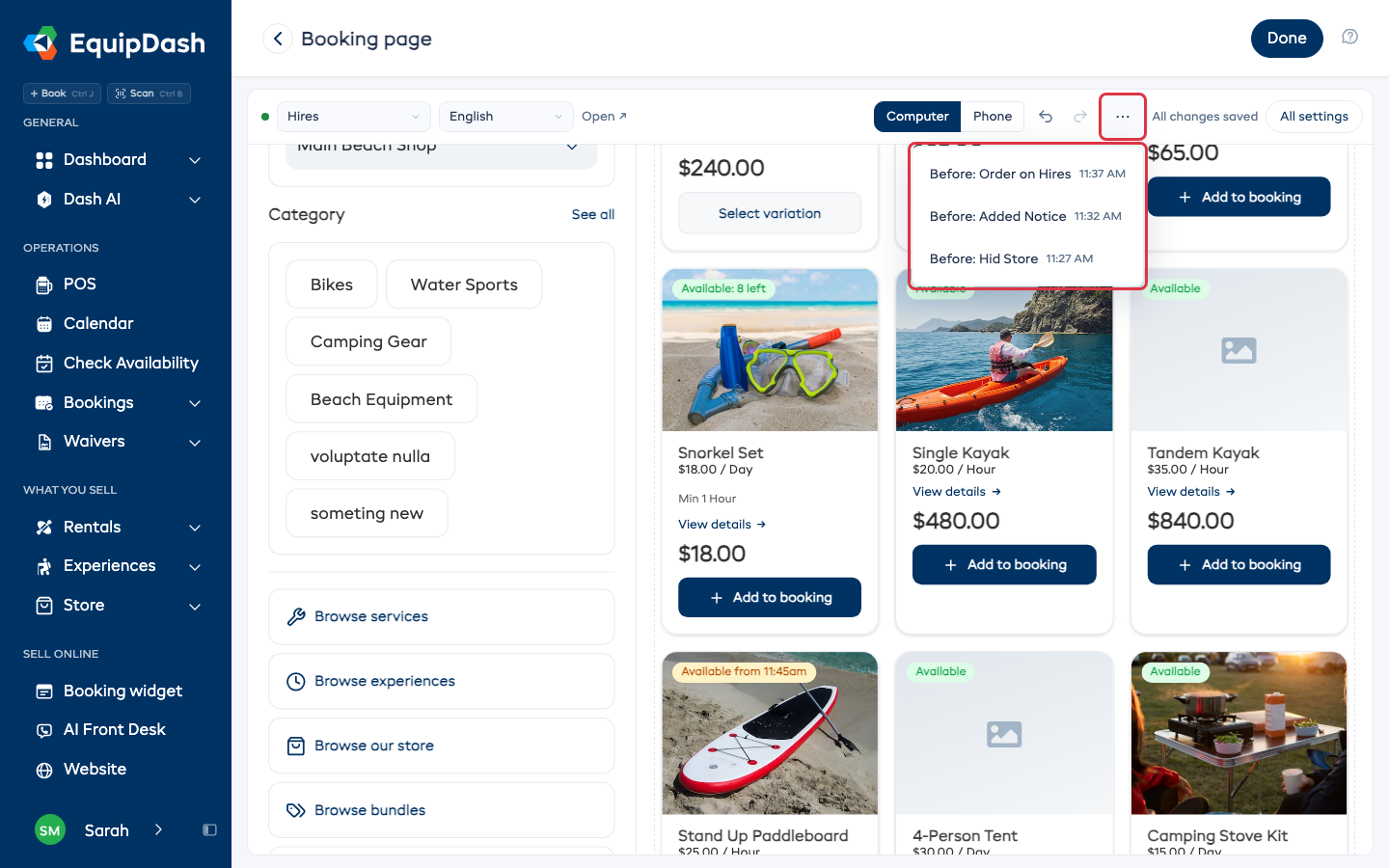The image size is (1389, 868).
Task: Open the booking page link
Action: point(604,117)
